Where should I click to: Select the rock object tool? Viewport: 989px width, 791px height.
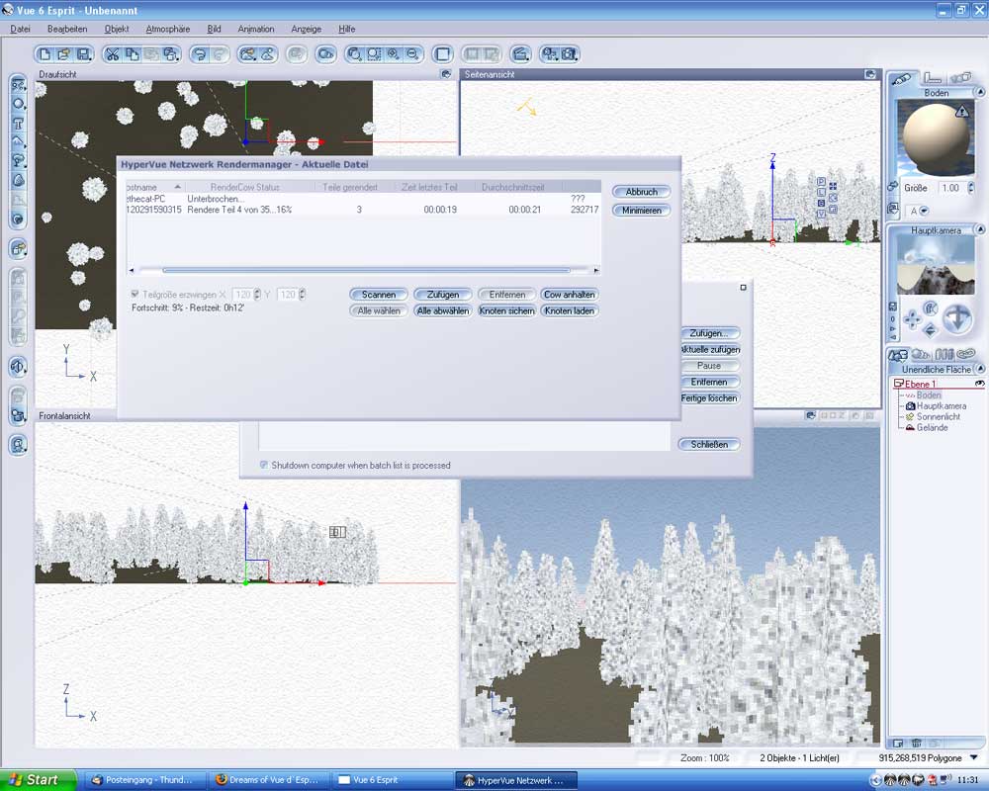(x=18, y=180)
